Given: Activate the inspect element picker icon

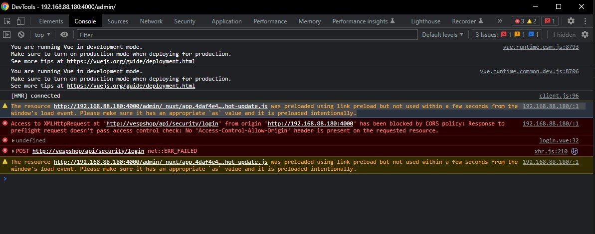Looking at the screenshot, I should 7,21.
